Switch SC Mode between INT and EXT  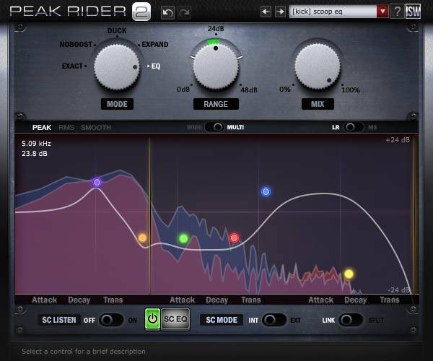pos(274,319)
